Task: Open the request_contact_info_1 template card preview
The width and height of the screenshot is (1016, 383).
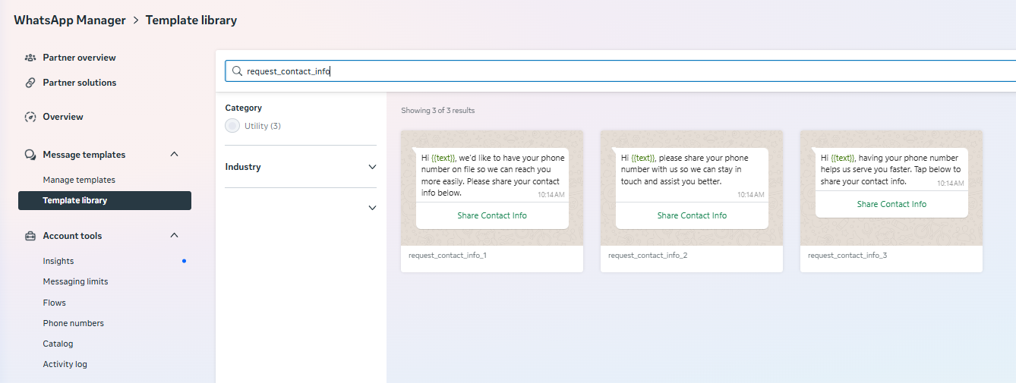Action: (492, 187)
